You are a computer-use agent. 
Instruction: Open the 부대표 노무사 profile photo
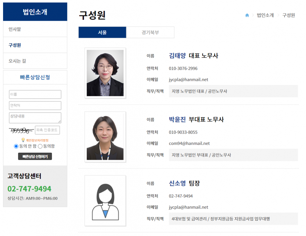tap(105, 137)
